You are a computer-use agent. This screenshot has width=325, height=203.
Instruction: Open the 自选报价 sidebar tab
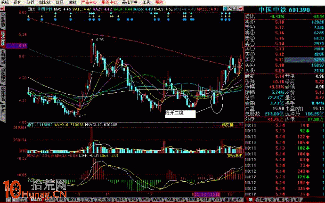click(2, 75)
